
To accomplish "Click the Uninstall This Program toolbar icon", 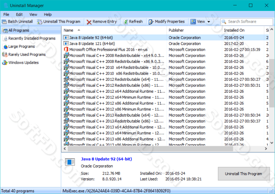I will click(x=40, y=22).
